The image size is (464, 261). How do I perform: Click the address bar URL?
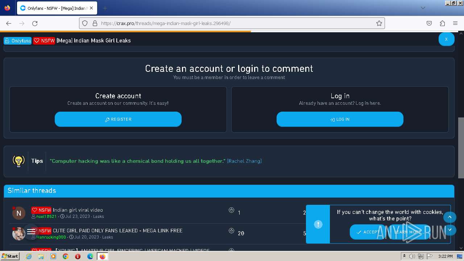coord(166,23)
